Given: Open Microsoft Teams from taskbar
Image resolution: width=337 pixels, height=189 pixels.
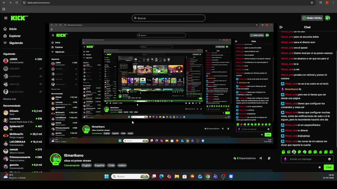Looking at the screenshot, I should (216, 176).
